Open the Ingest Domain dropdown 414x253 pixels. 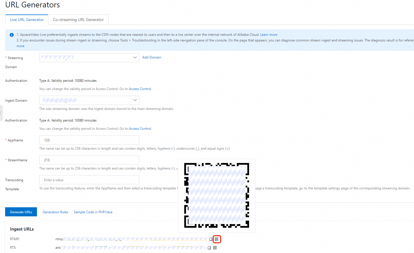[x=89, y=100]
